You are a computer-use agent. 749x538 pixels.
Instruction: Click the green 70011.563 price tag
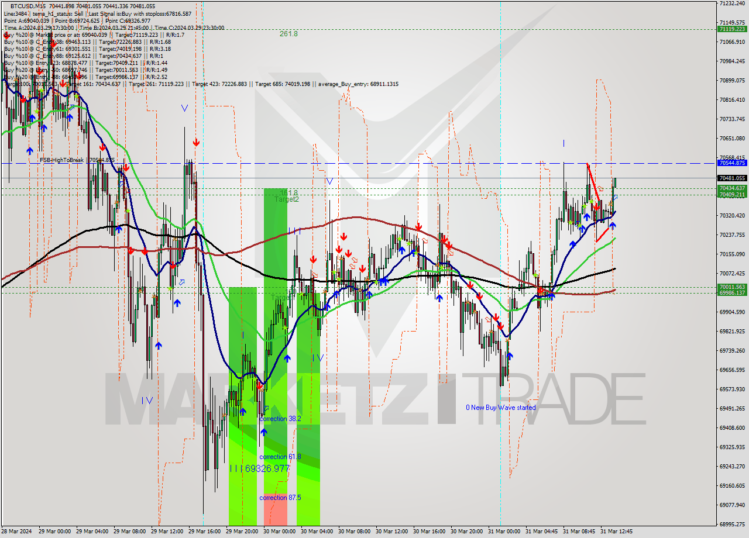pyautogui.click(x=732, y=287)
